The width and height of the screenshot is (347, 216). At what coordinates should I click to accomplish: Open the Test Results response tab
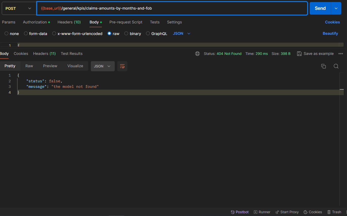[72, 54]
